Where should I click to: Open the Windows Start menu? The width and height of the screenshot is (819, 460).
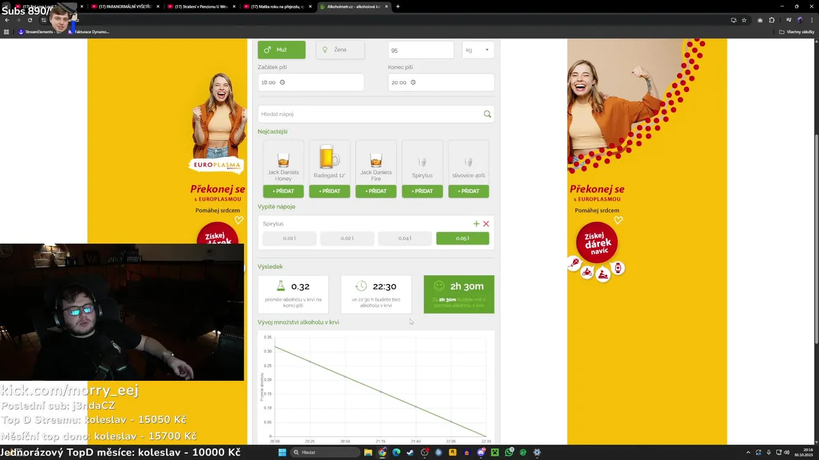pyautogui.click(x=282, y=452)
